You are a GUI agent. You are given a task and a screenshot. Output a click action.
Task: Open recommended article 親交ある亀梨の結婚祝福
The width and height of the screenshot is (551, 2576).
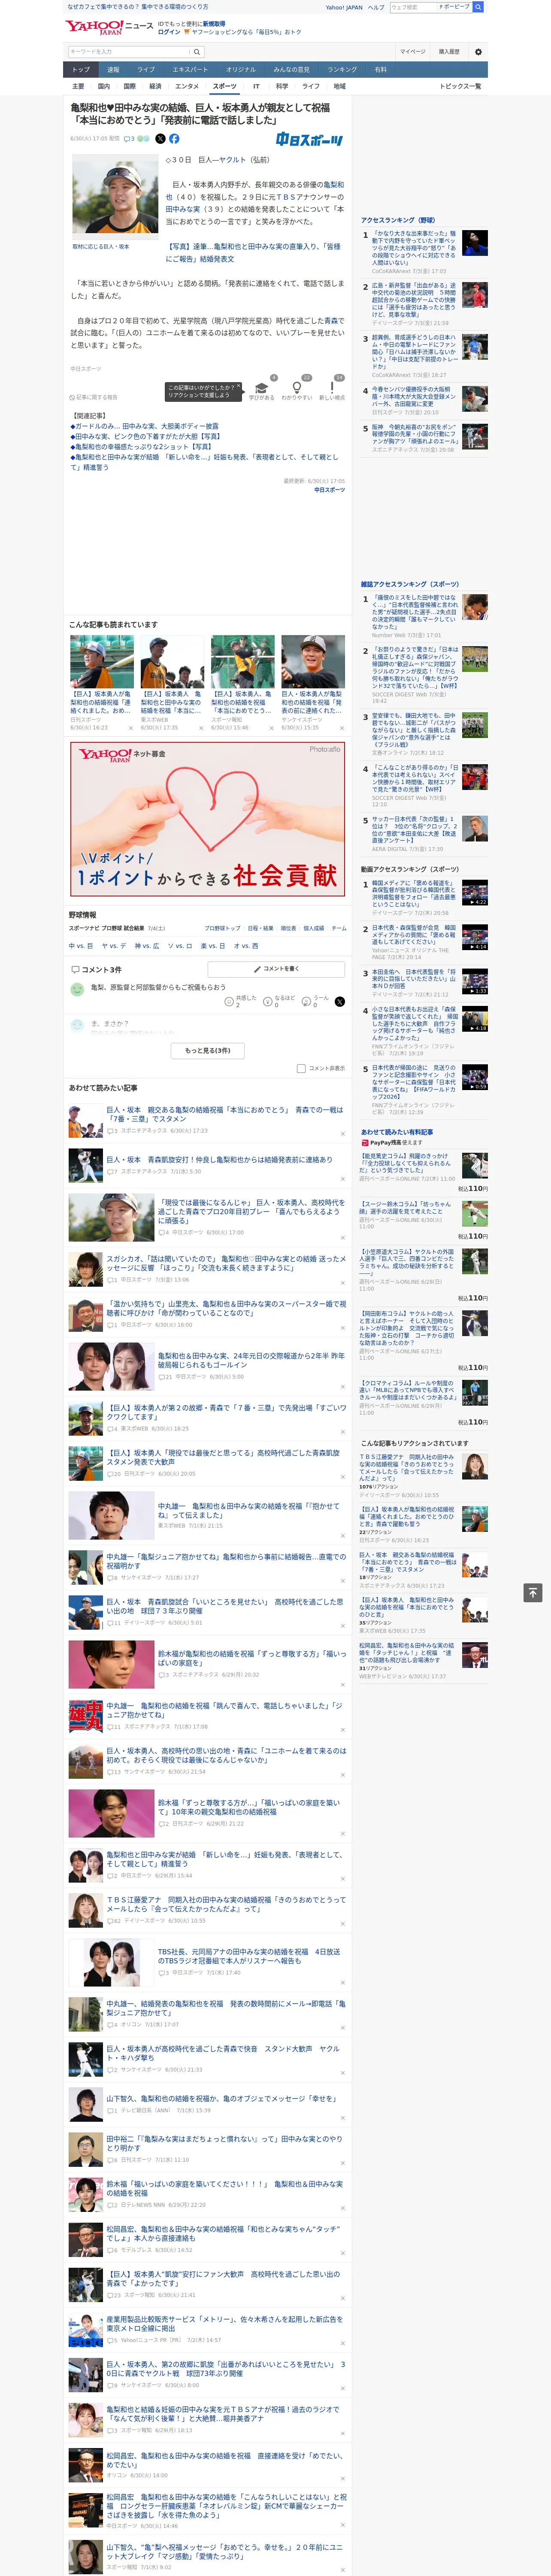pyautogui.click(x=224, y=1114)
